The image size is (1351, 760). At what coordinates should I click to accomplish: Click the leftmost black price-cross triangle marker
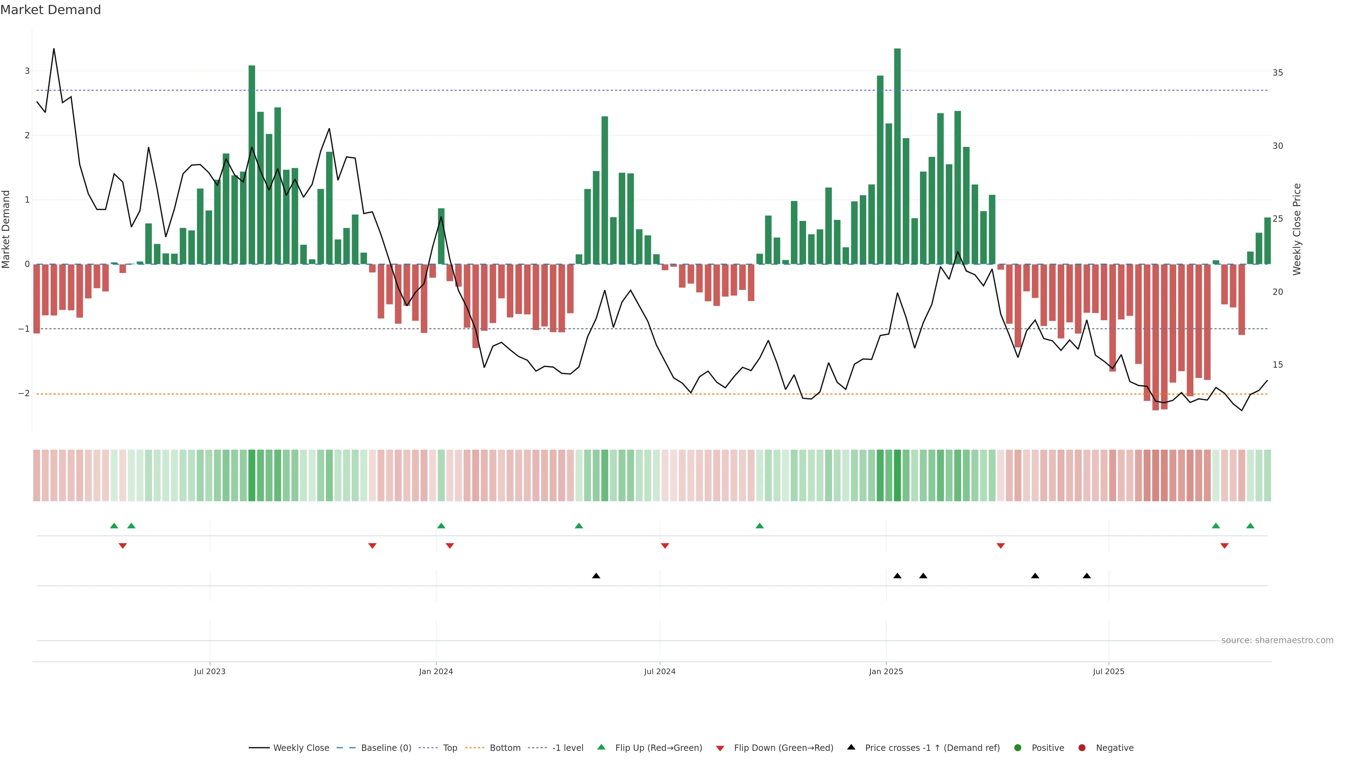(596, 575)
